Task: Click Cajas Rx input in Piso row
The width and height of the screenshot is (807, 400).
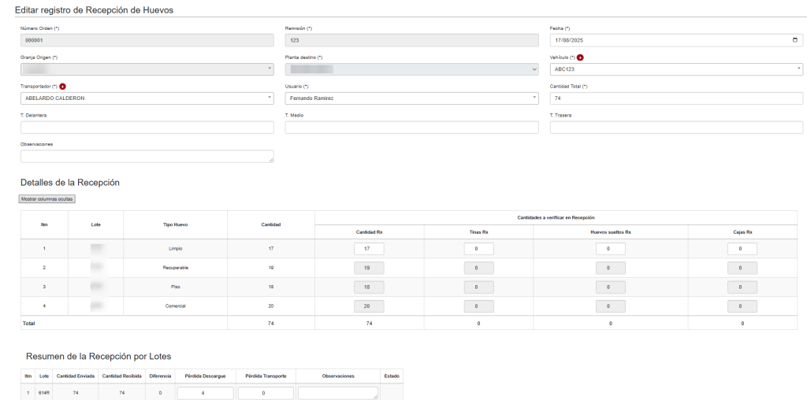Action: (x=742, y=287)
